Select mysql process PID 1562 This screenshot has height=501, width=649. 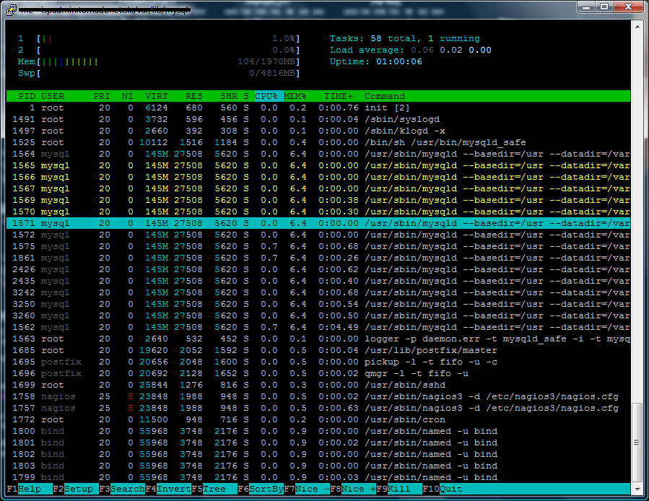click(x=318, y=327)
